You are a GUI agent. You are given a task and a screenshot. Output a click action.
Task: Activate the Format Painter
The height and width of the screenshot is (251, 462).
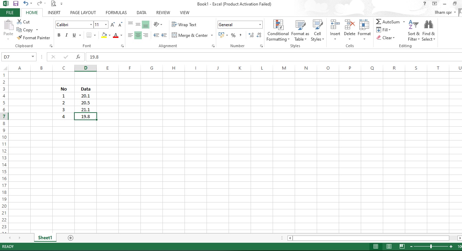click(33, 38)
